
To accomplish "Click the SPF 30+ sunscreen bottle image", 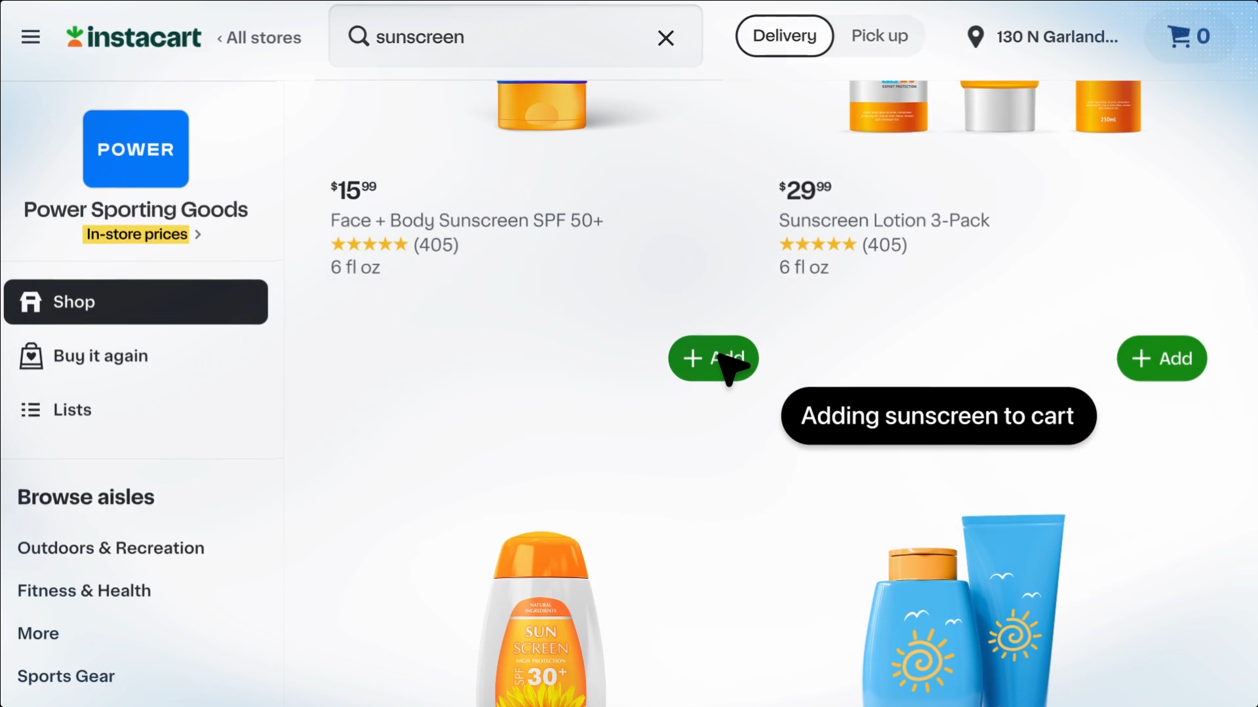I will point(541,619).
